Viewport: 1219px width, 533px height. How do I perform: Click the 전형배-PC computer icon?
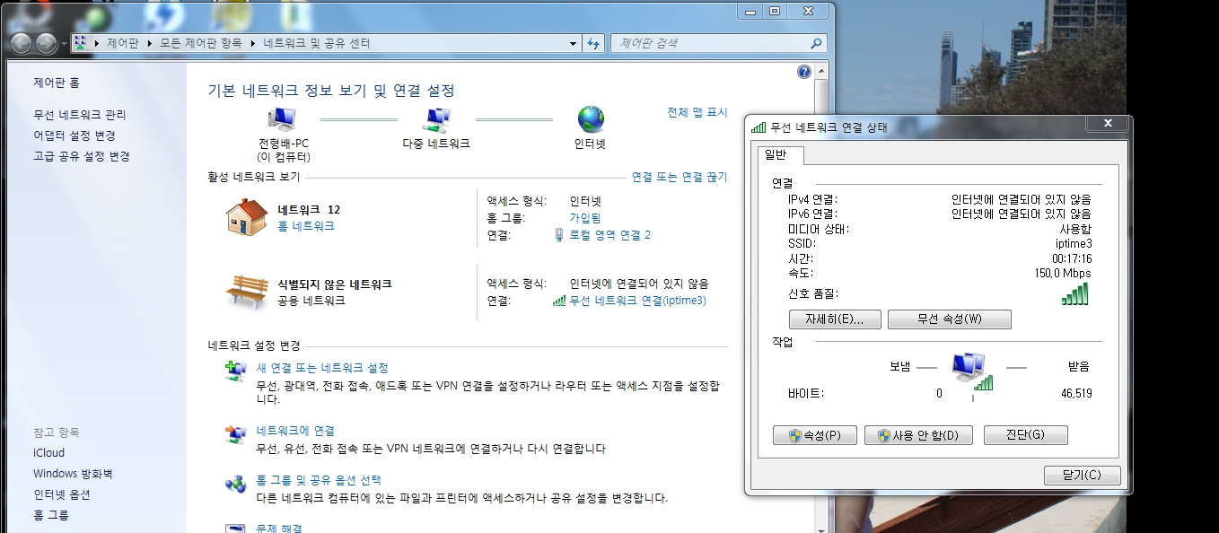click(x=283, y=118)
